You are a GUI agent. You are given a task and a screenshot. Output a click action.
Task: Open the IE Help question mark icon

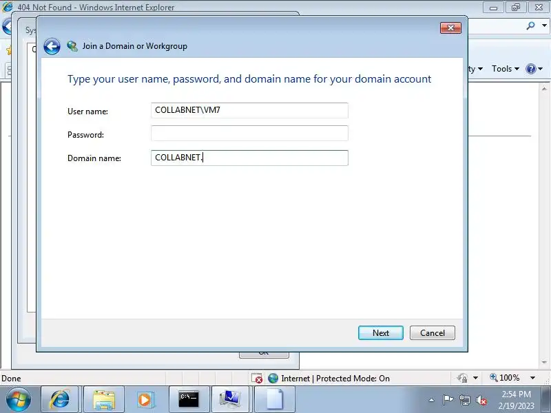[x=530, y=68]
